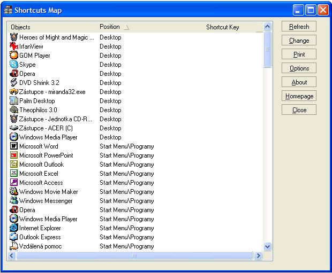The image size is (332, 273).
Task: Open the Change shortcut dialog button
Action: pos(299,41)
